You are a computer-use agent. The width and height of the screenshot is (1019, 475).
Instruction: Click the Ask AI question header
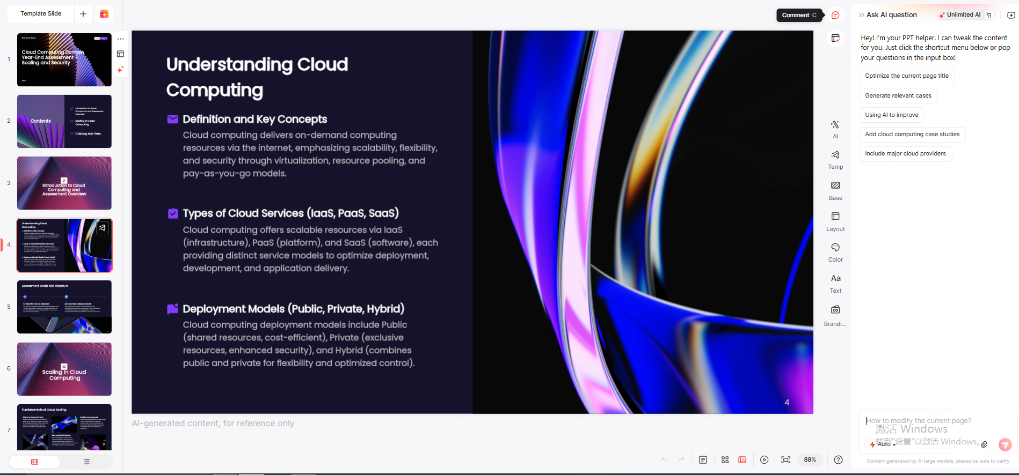coord(892,15)
